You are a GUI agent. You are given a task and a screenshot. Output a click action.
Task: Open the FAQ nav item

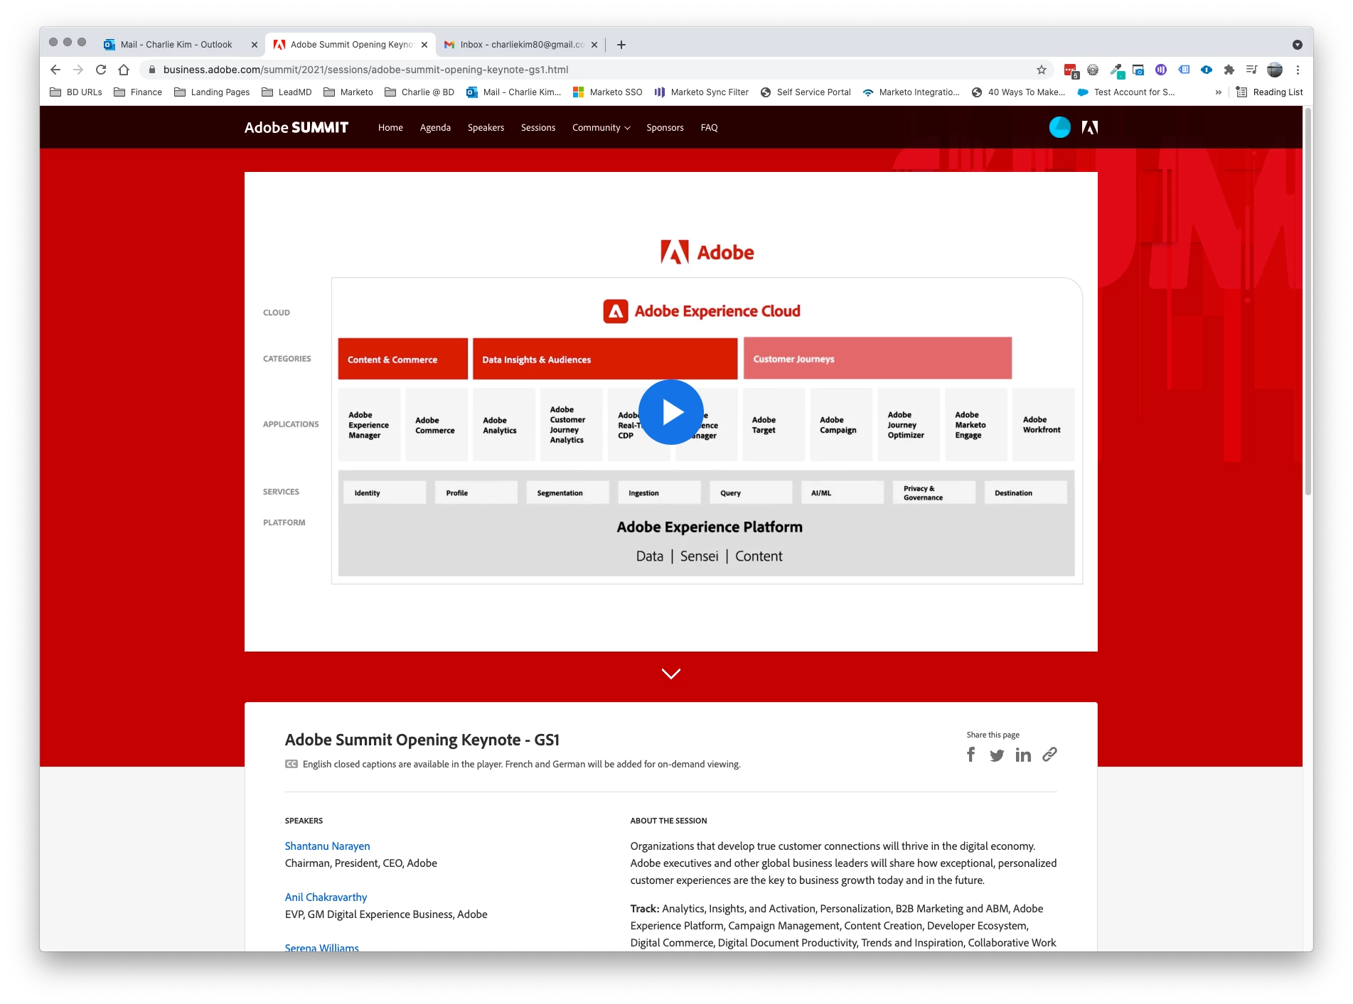pos(709,128)
